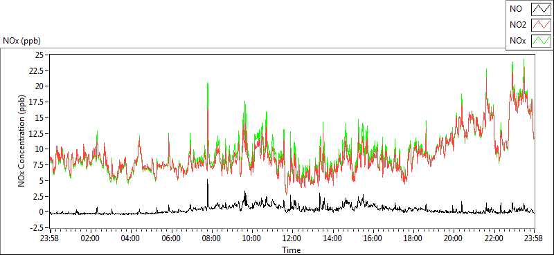Click the 10:00 time axis label

[251, 238]
